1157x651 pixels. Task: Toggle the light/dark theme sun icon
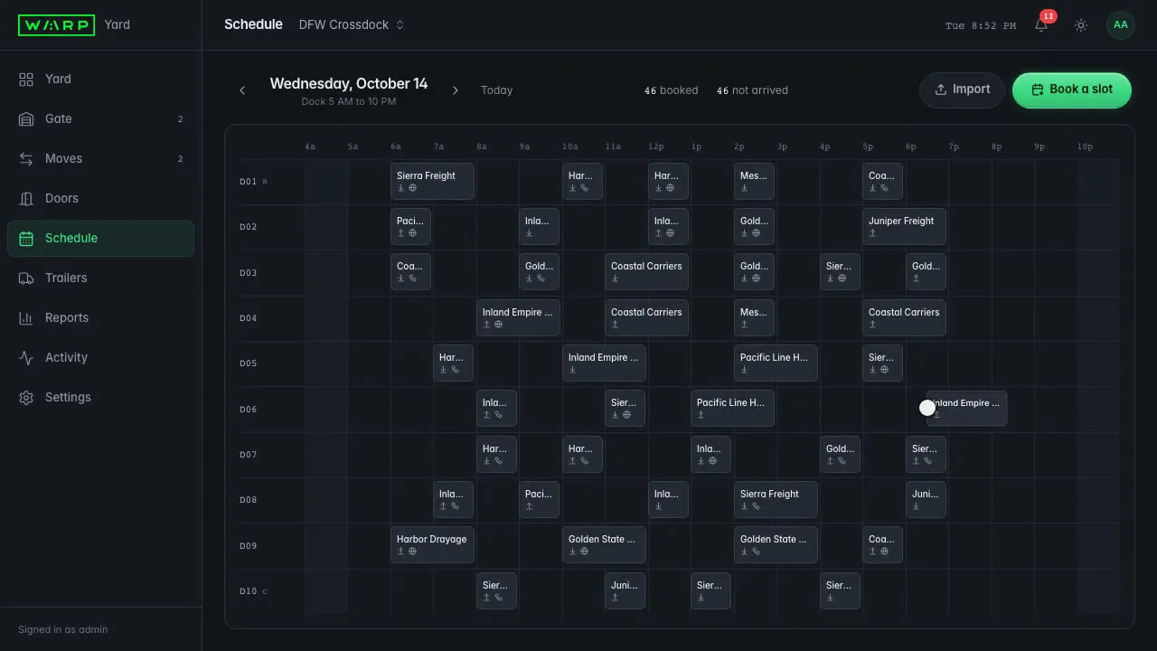click(x=1081, y=25)
